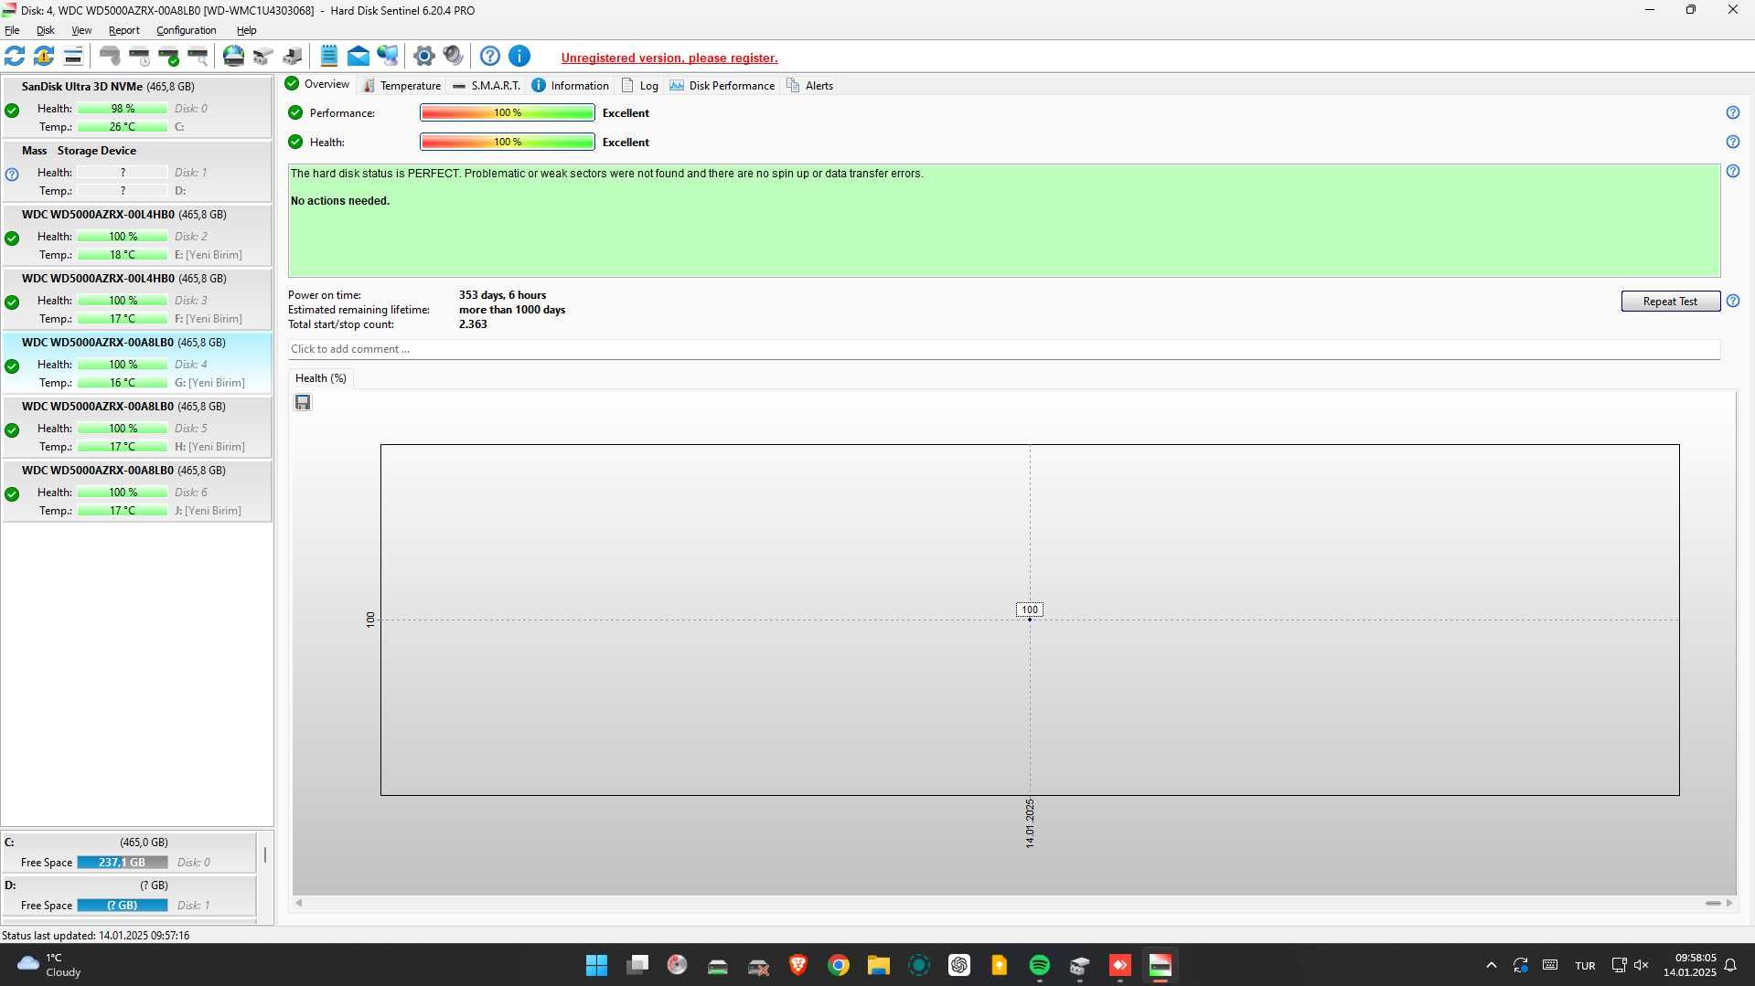Click the Repeat Test button
The image size is (1755, 986).
pos(1670,301)
